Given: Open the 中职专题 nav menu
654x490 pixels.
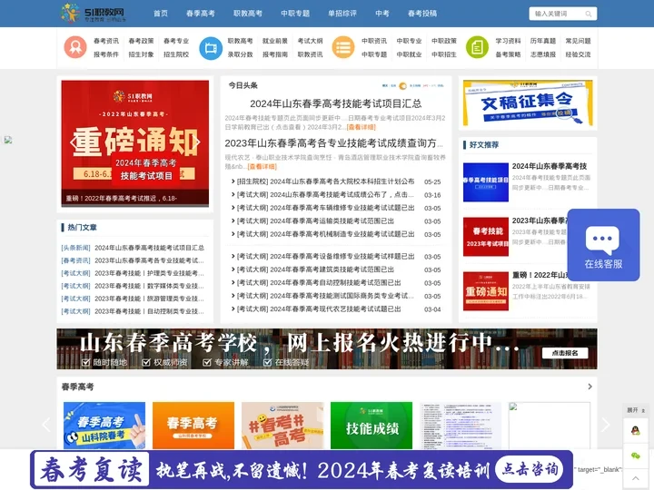Looking at the screenshot, I should pyautogui.click(x=295, y=14).
